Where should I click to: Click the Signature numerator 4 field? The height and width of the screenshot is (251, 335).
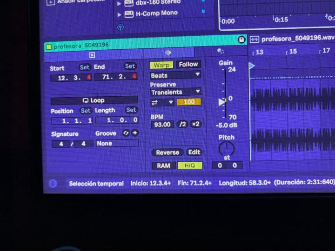(x=61, y=144)
